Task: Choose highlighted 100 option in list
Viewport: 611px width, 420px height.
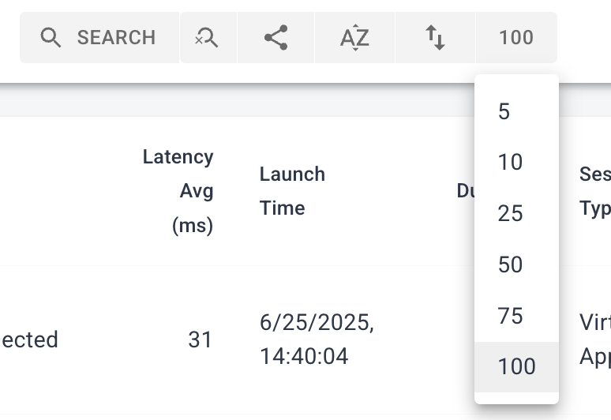Action: click(516, 366)
